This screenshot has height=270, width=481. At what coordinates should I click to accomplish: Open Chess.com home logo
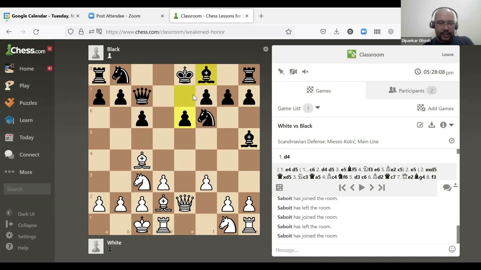point(25,50)
